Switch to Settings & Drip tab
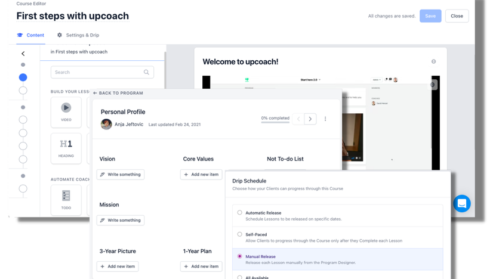 78,35
